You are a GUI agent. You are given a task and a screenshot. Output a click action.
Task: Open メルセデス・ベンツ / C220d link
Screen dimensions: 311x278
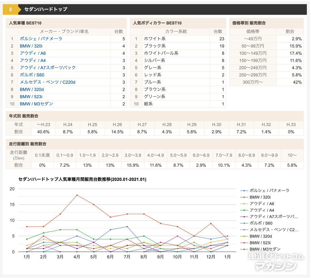47,82
